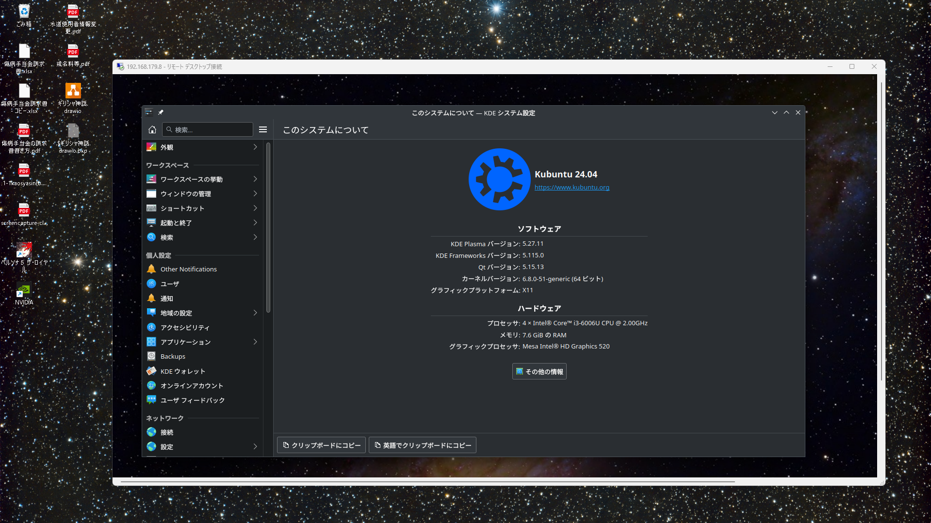Click the その他の情報 button
The image size is (931, 523).
click(x=539, y=371)
